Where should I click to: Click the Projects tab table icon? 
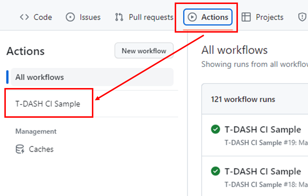pos(246,17)
